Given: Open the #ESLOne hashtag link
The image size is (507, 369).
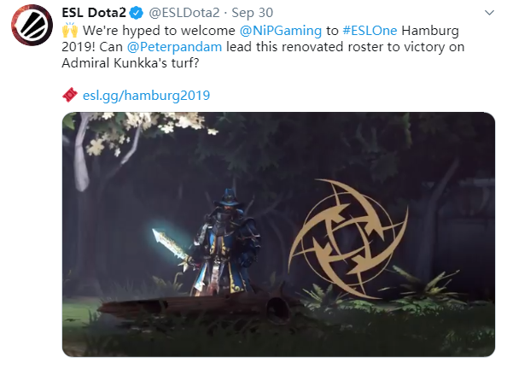Looking at the screenshot, I should 370,31.
